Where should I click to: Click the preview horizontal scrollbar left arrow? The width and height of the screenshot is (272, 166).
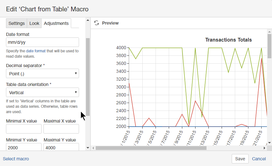[93, 148]
